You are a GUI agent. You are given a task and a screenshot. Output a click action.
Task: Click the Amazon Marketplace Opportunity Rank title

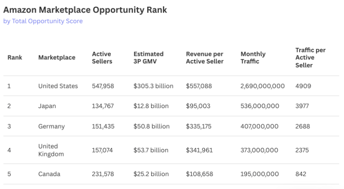[x=85, y=10]
